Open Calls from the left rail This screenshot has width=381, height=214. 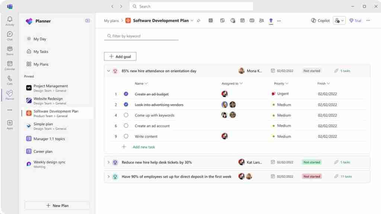point(10,80)
